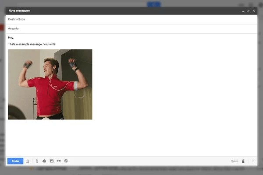This screenshot has width=263, height=175.
Task: Insert file from Google Drive
Action: (44, 161)
